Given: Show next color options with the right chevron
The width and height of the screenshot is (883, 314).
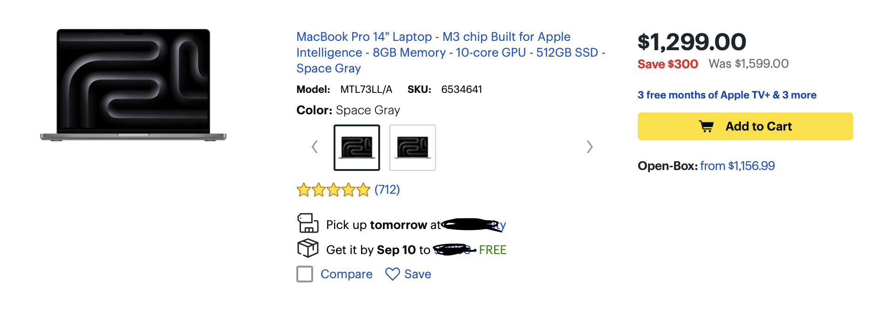Looking at the screenshot, I should 589,147.
